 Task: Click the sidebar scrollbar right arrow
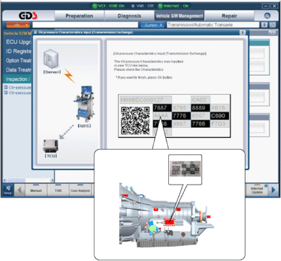click(x=53, y=180)
